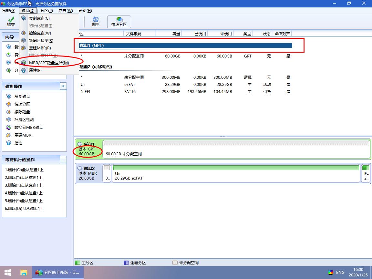Select the U: exFAT partition block
Screen dimensions: 372x279
[x=236, y=174]
